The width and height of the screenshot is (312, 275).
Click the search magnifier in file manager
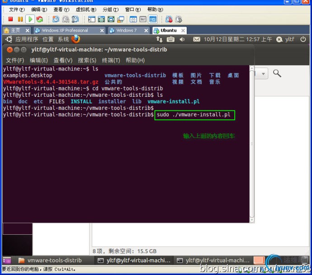(277, 73)
